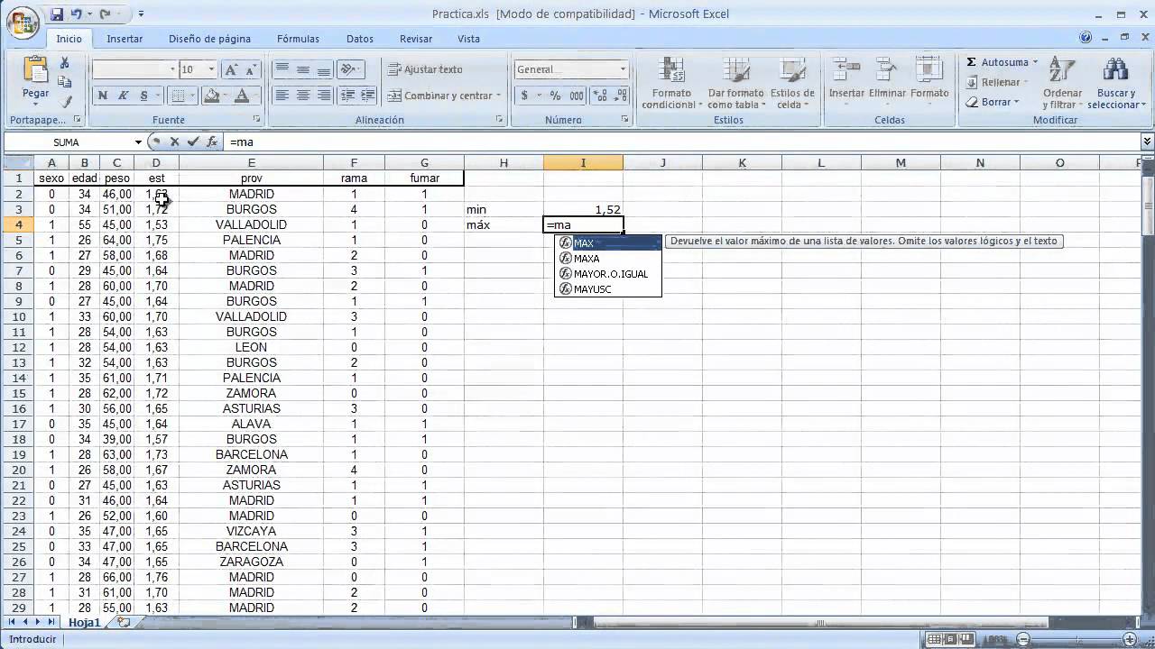Select the Hoja1 sheet tab

click(84, 623)
